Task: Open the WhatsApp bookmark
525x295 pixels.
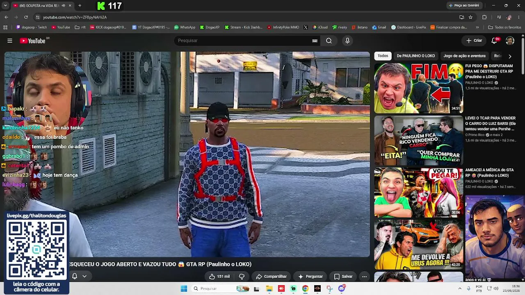Action: coord(185,27)
